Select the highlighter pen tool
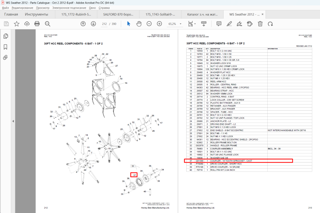Image resolution: width=320 pixels, height=213 pixels. (229, 24)
